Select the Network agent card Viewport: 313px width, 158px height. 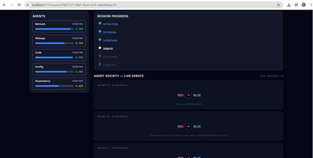(x=59, y=26)
